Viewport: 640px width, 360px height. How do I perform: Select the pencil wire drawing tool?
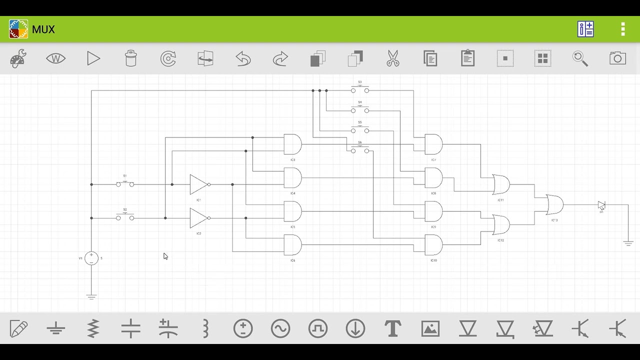18,328
